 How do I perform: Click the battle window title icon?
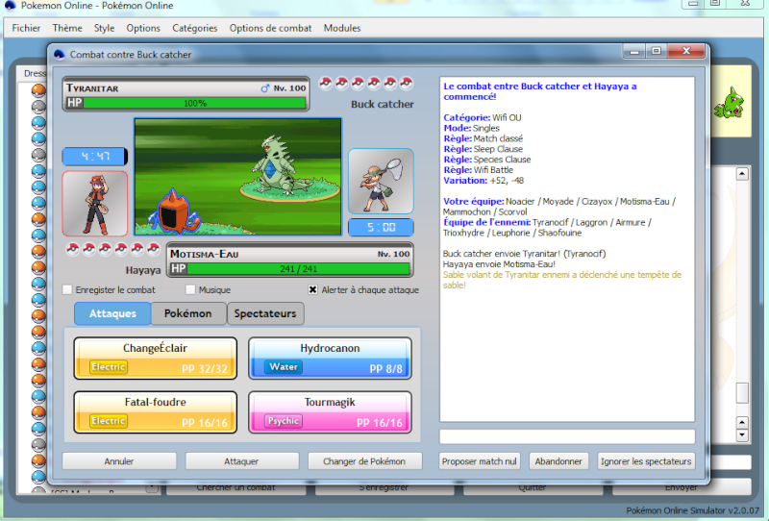pyautogui.click(x=60, y=55)
